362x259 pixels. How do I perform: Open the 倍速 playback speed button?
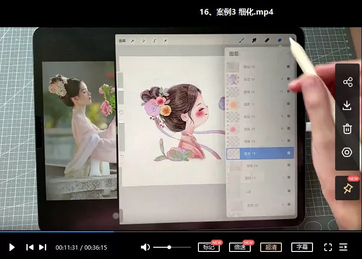(x=240, y=247)
